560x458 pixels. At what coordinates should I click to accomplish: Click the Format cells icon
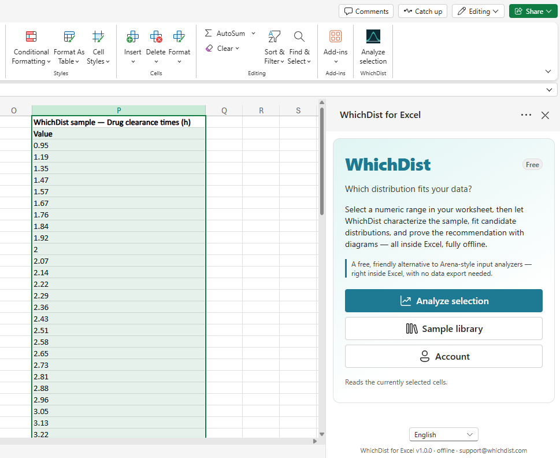(x=179, y=36)
